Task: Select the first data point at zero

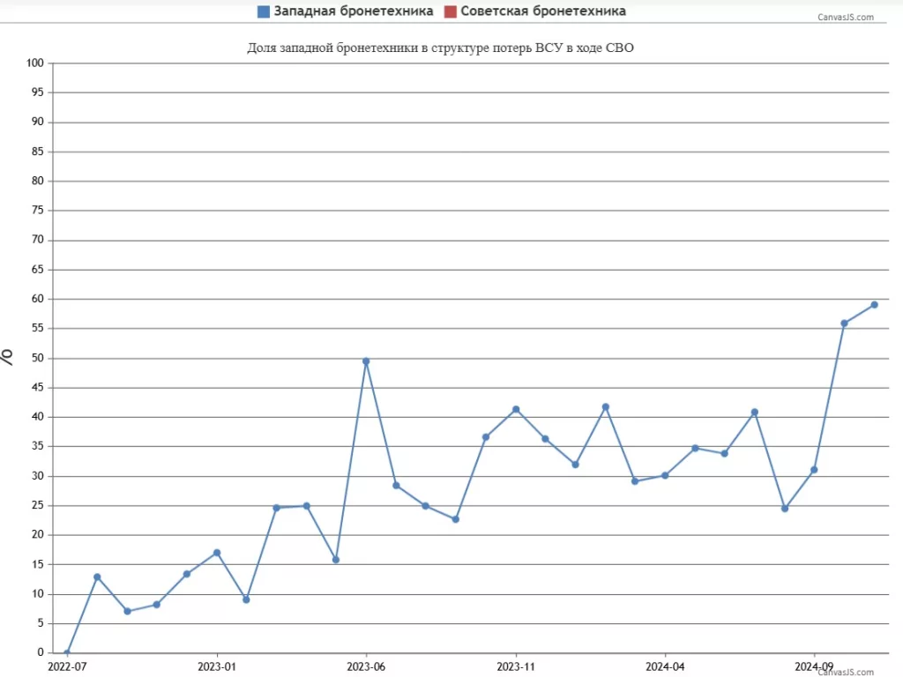Action: [x=67, y=652]
